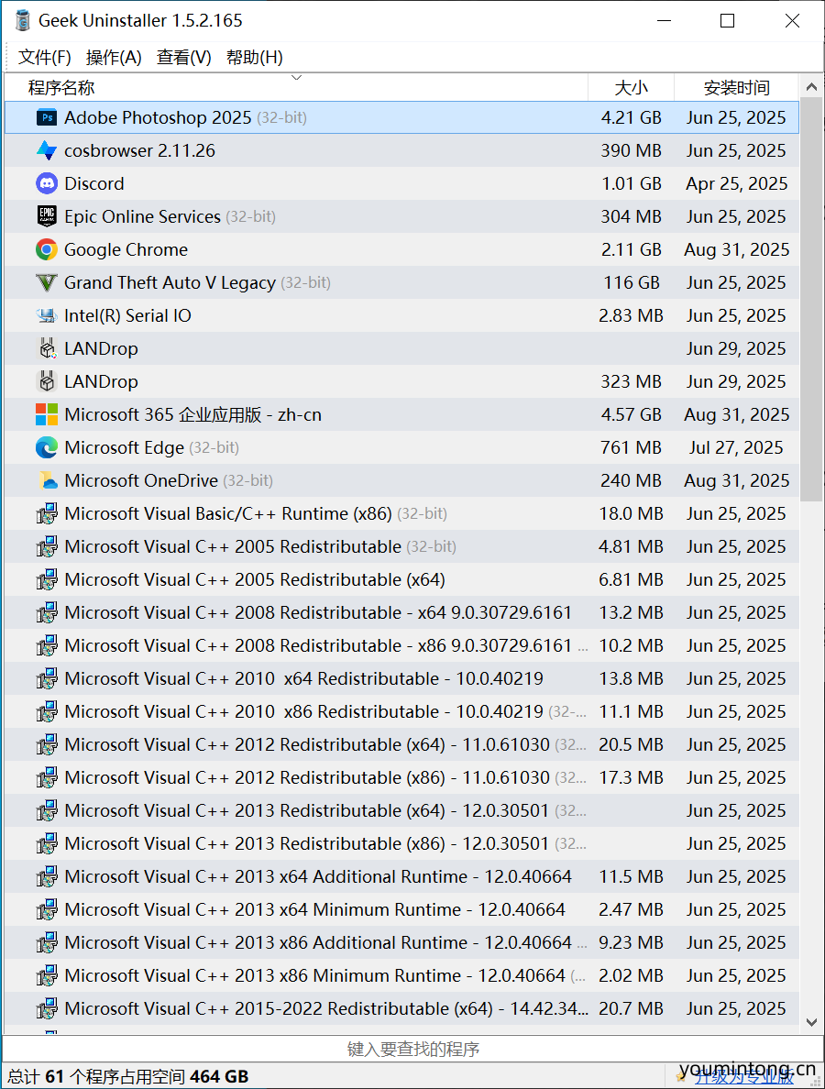Click the Apr 25, 2025 install date
This screenshot has width=825, height=1089.
[736, 183]
